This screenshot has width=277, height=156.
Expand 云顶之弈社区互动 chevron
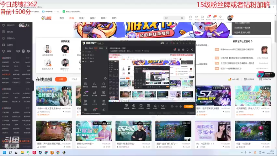pos(252,41)
